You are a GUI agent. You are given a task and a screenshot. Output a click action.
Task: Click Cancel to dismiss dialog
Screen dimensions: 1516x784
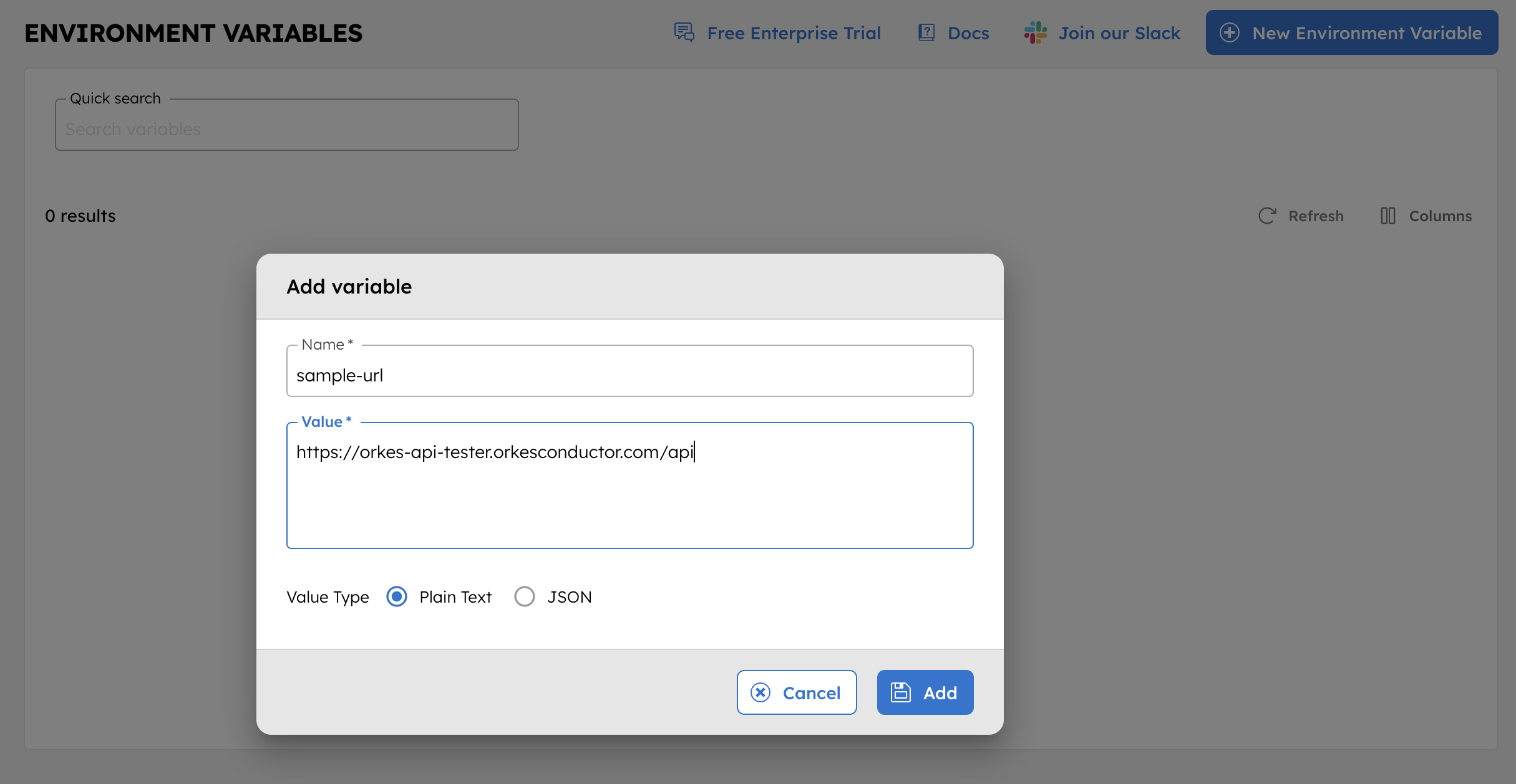pos(795,691)
